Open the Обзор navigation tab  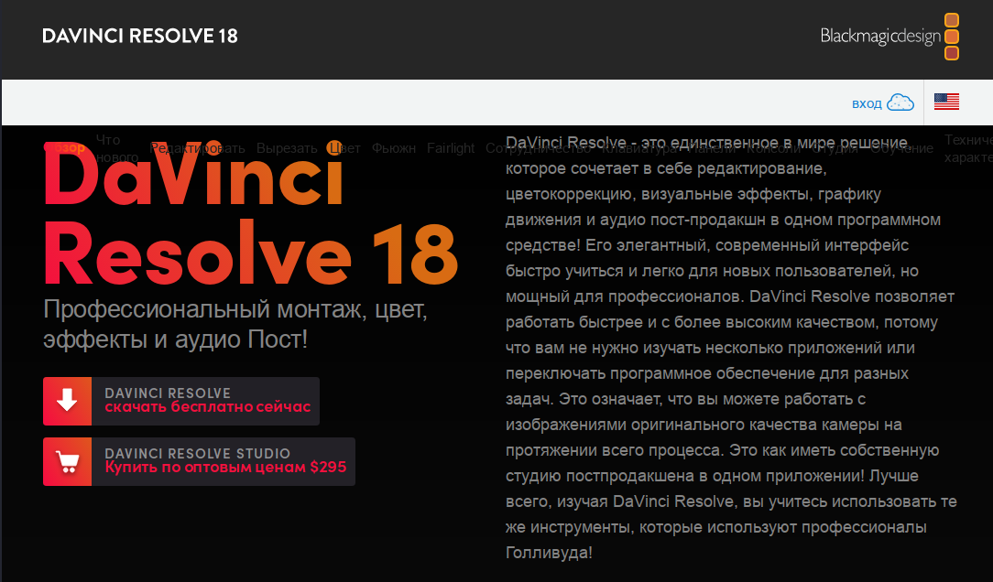point(64,148)
